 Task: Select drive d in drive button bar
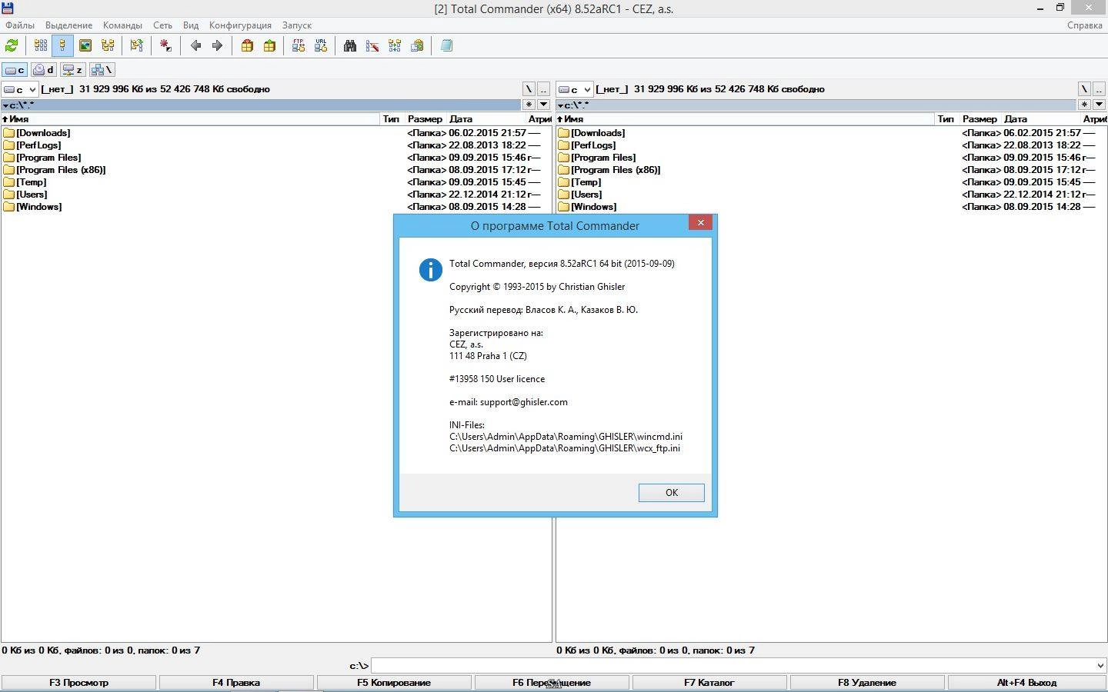tap(43, 70)
